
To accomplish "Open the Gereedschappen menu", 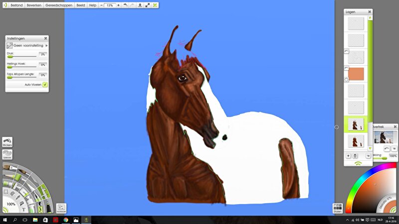I will (58, 5).
